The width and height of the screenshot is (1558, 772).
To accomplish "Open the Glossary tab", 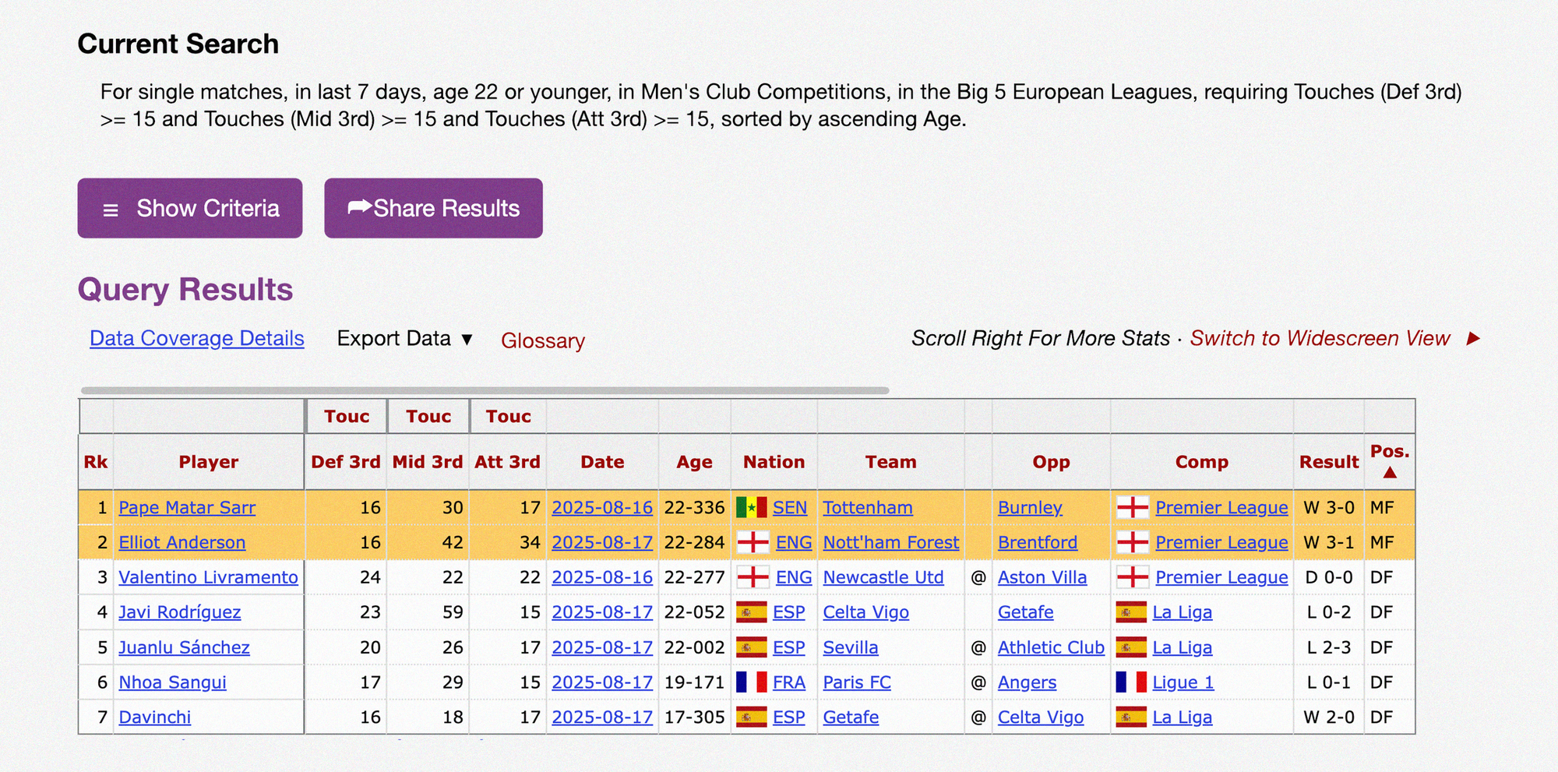I will pos(542,340).
